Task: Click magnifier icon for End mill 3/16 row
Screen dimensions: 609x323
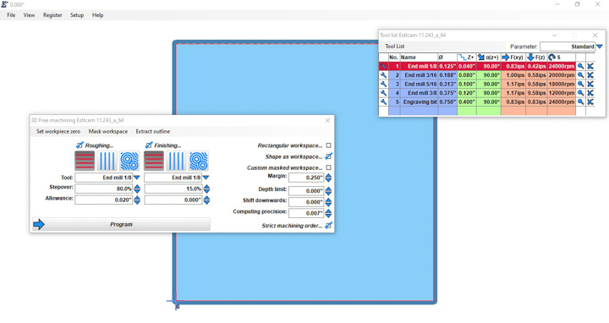Action: point(580,75)
